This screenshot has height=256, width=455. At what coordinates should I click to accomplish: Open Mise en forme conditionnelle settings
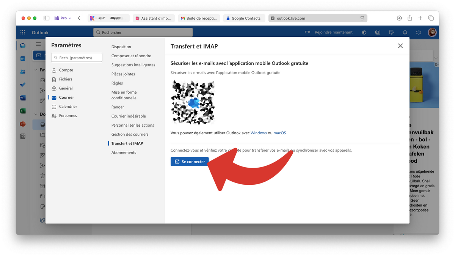point(124,95)
